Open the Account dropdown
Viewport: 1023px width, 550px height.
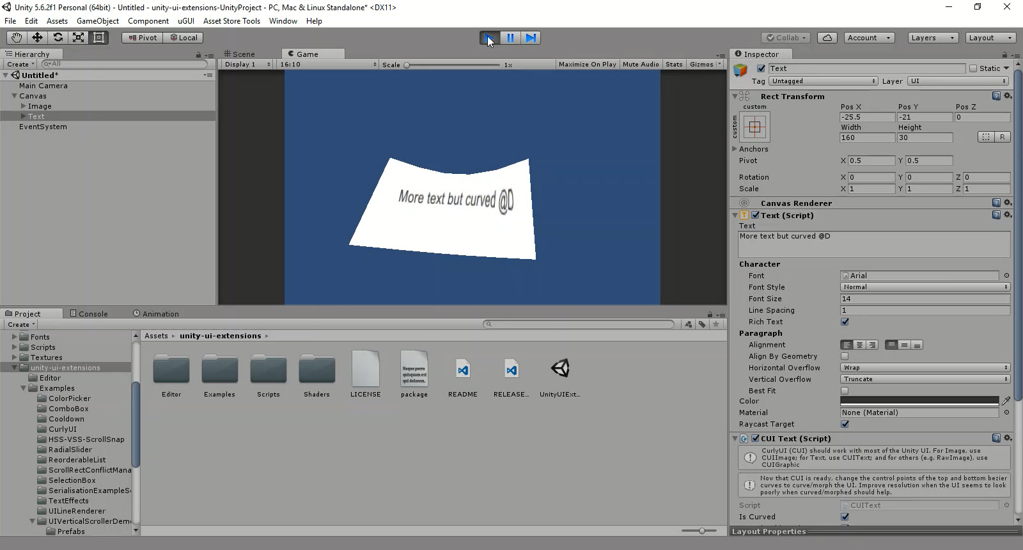coord(869,38)
